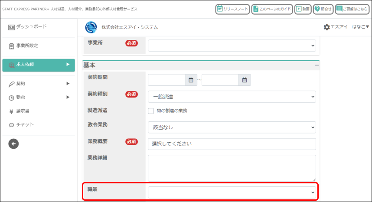Viewport: 372px width, 202px height.
Task: Open the このページのガイド page guide
Action: click(272, 9)
